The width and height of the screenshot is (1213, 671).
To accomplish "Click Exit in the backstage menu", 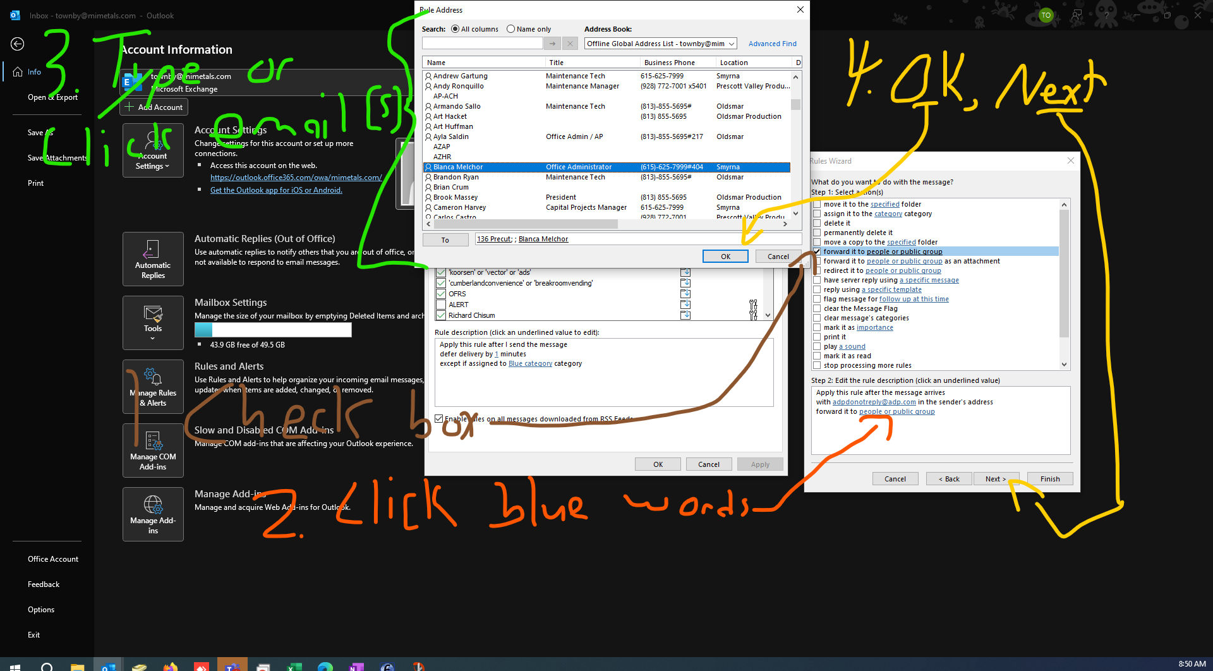I will (33, 635).
